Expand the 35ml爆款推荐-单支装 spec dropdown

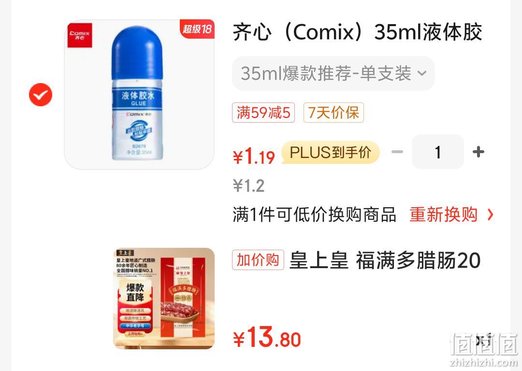[x=333, y=73]
